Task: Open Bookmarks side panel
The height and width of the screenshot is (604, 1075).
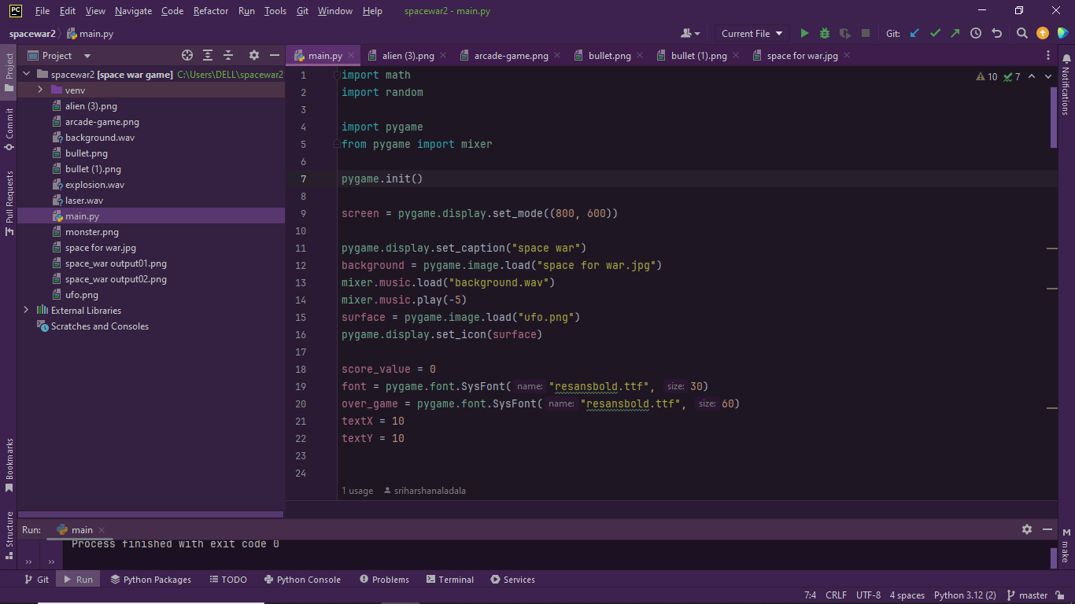Action: [x=9, y=465]
